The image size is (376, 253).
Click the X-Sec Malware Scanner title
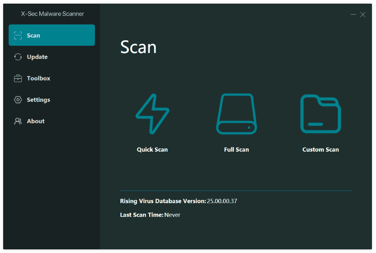click(52, 14)
